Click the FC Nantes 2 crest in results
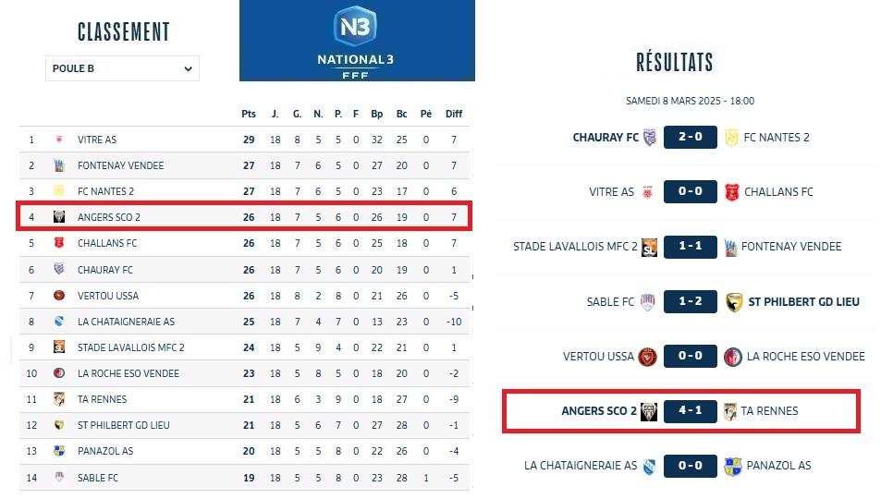 (x=731, y=138)
